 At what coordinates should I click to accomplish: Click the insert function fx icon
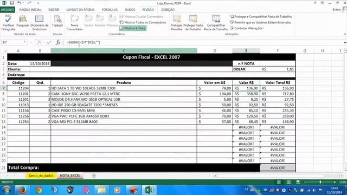pos(58,42)
